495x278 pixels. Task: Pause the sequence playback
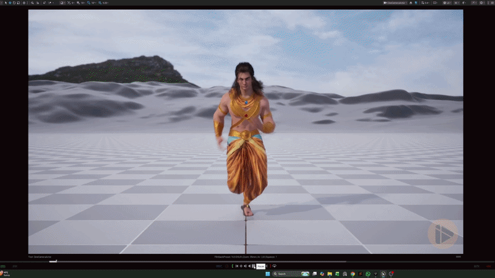coord(253,266)
